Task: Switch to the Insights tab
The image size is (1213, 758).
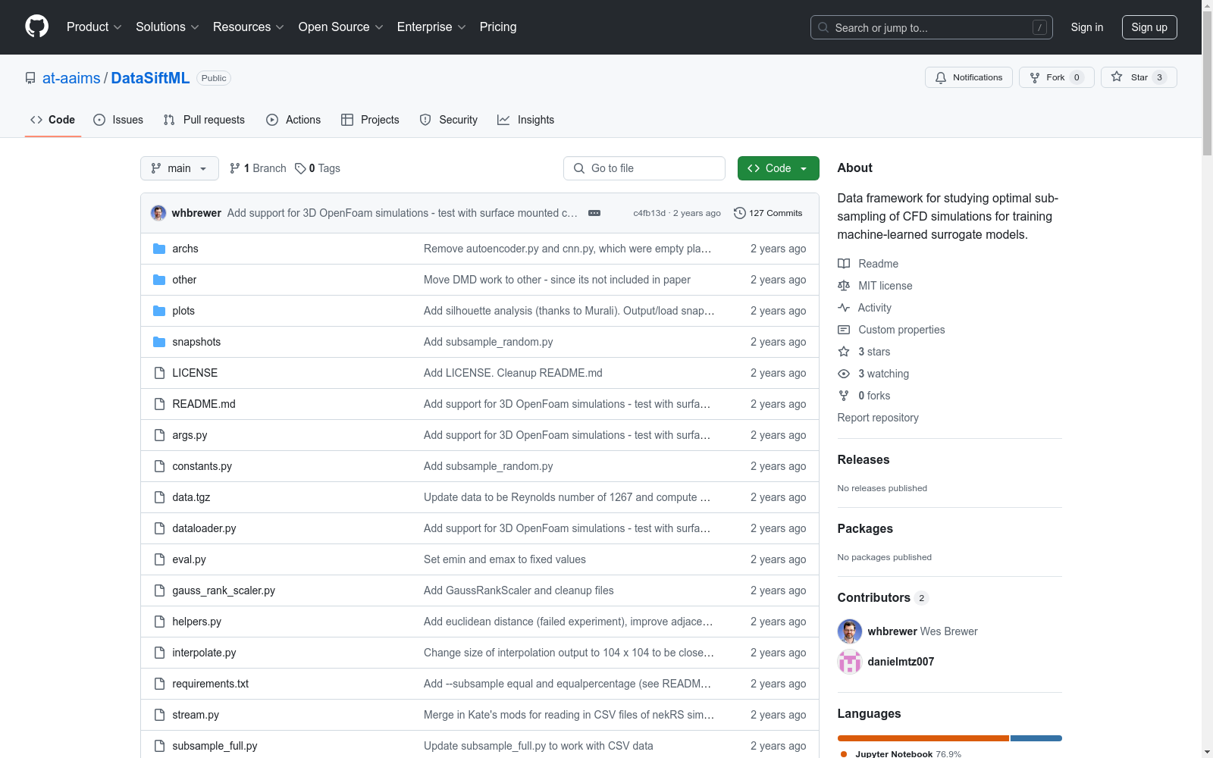Action: coord(526,120)
